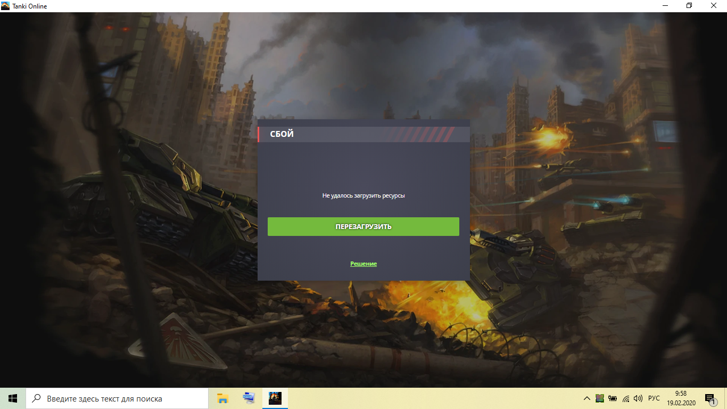Click the Tanki Online icon in the title bar
The image size is (727, 409).
[x=5, y=6]
